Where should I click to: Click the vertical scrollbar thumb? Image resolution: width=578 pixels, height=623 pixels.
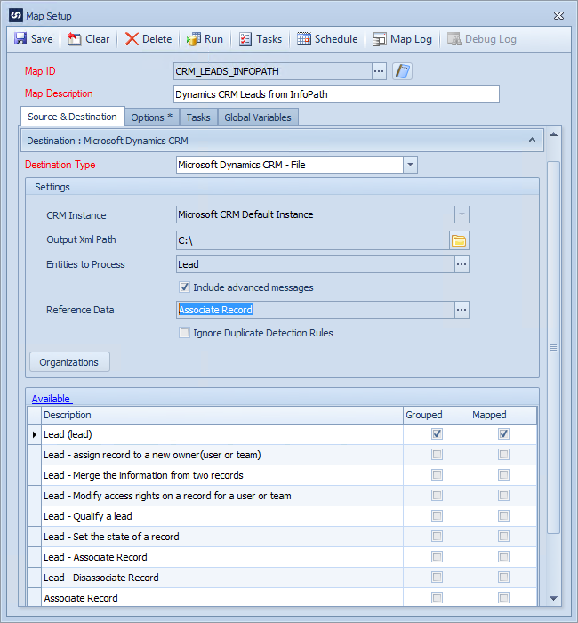point(553,348)
